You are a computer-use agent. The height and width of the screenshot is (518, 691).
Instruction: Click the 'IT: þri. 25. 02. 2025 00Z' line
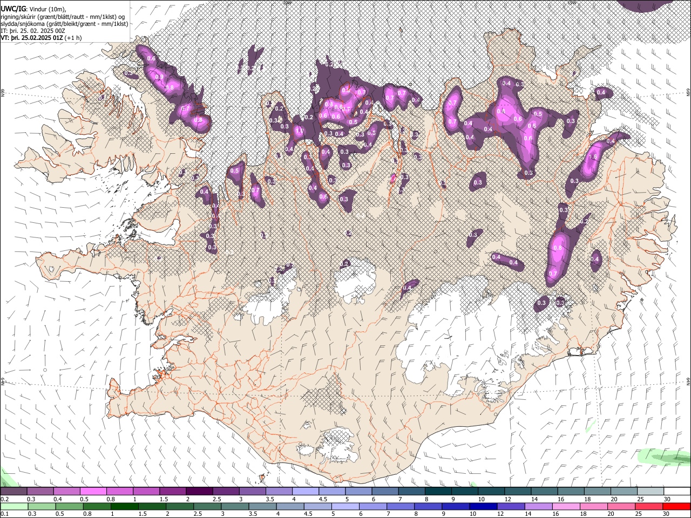[x=33, y=31]
